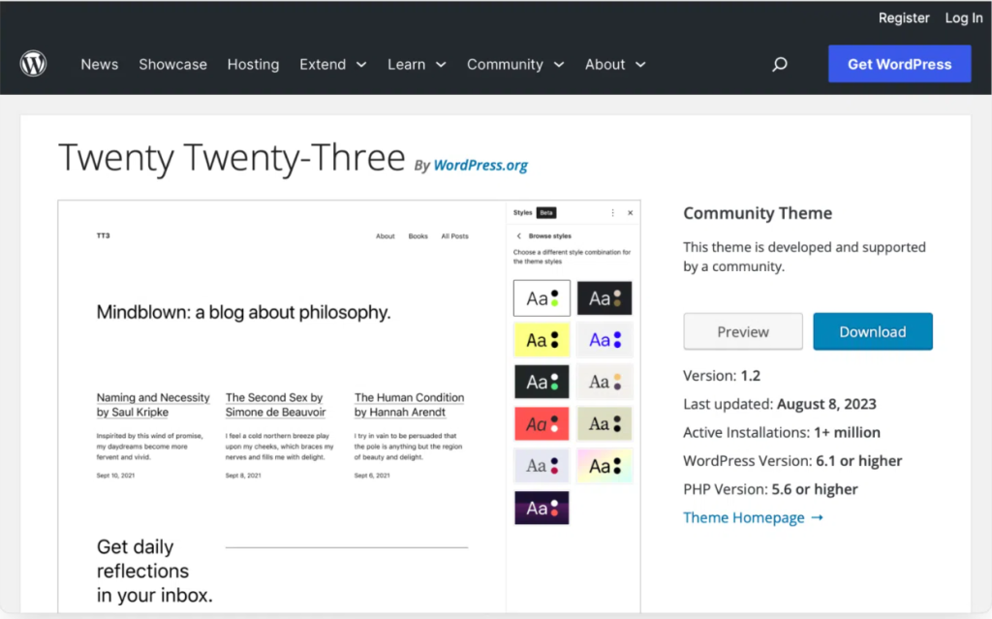Open the Showcase menu item
The image size is (992, 619).
pos(172,65)
